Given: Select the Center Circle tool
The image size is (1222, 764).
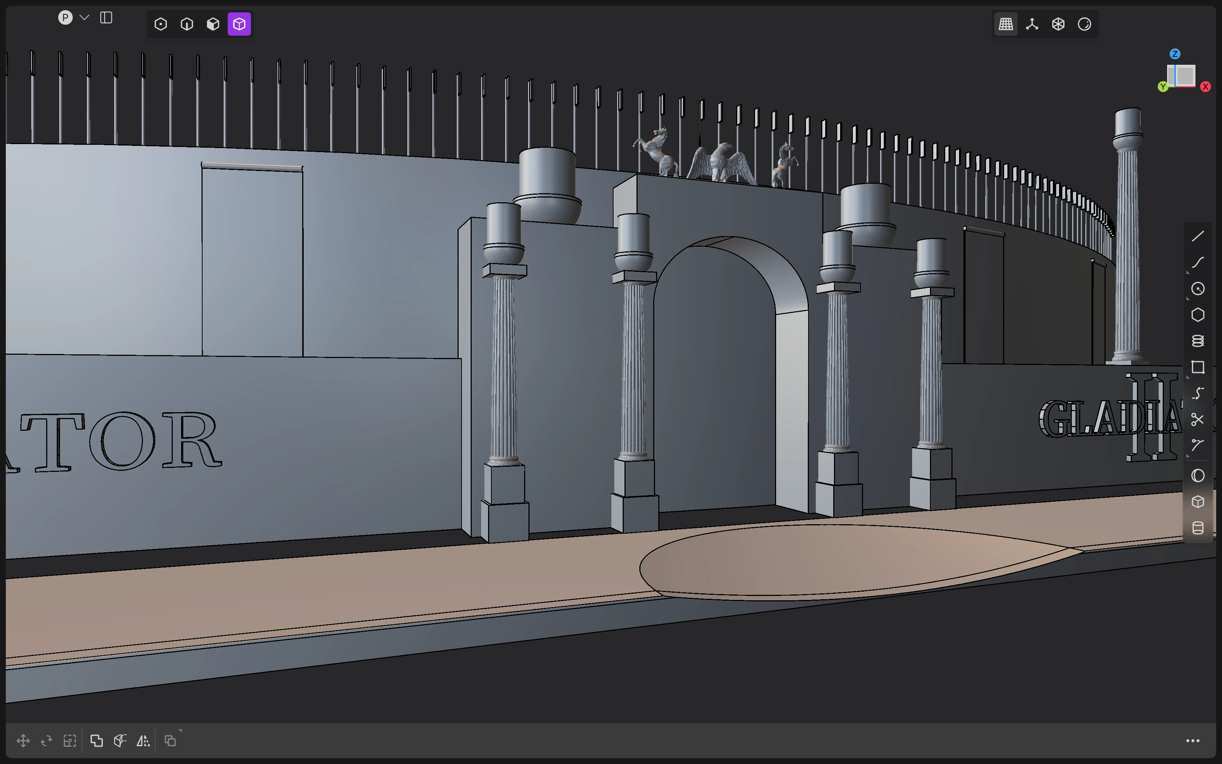Looking at the screenshot, I should point(1198,289).
